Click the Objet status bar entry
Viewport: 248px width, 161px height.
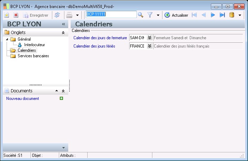click(45, 155)
